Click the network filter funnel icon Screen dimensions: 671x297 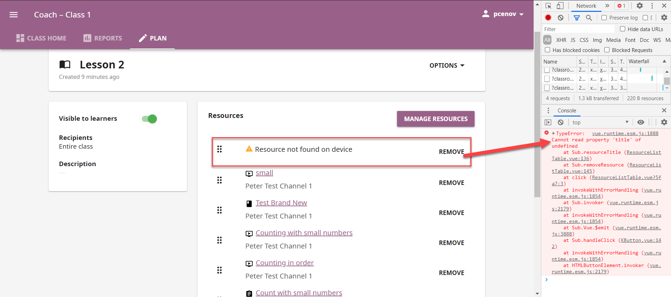click(577, 17)
